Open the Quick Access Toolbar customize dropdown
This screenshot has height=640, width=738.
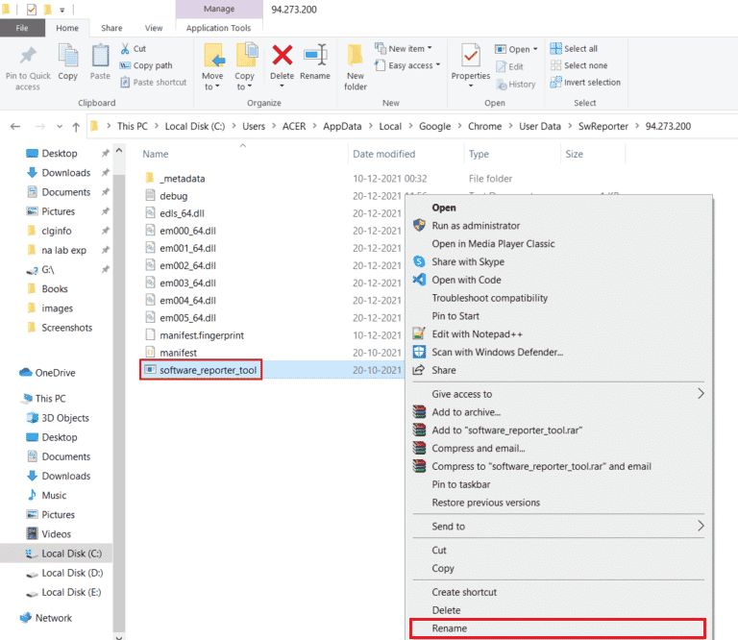[x=61, y=10]
